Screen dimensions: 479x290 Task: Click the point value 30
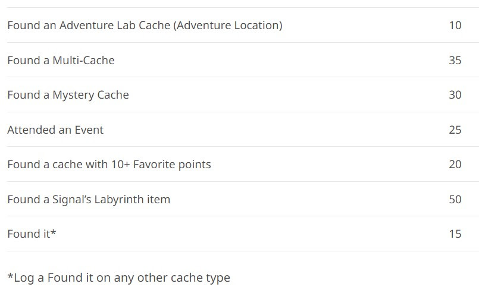[x=455, y=95]
